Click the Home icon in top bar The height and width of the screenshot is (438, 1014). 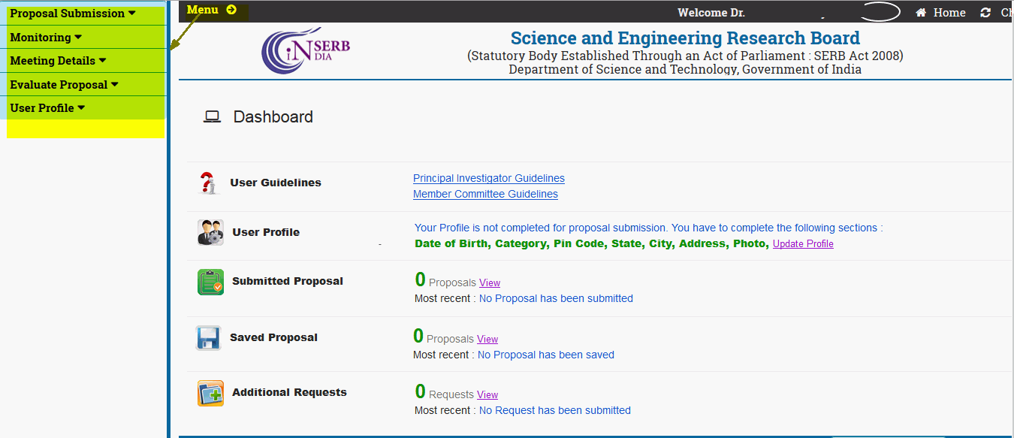click(921, 13)
